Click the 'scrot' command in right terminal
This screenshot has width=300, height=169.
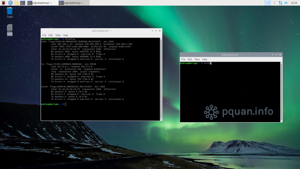[x=207, y=63]
